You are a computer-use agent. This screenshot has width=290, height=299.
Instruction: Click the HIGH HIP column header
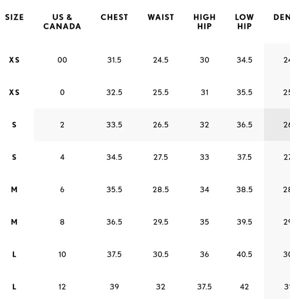click(204, 22)
